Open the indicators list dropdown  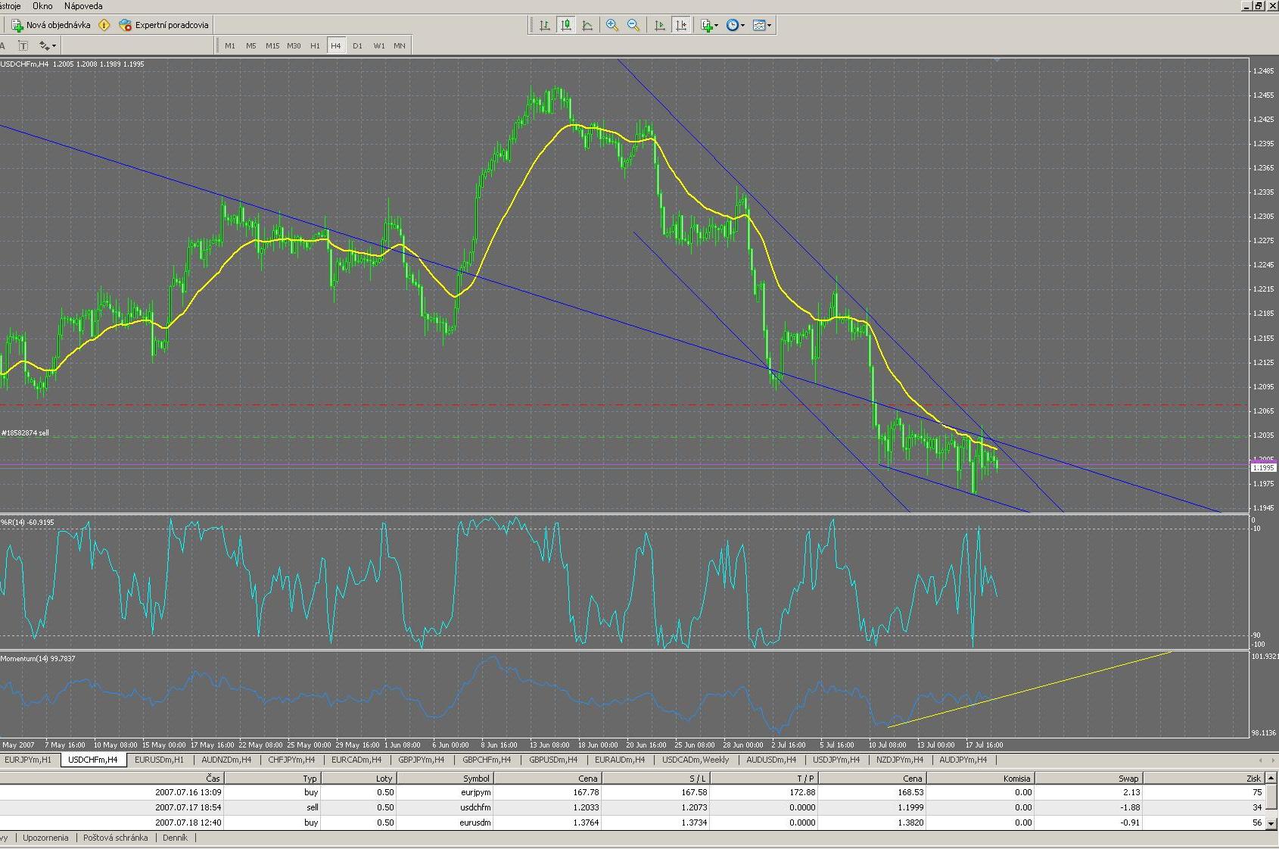710,25
